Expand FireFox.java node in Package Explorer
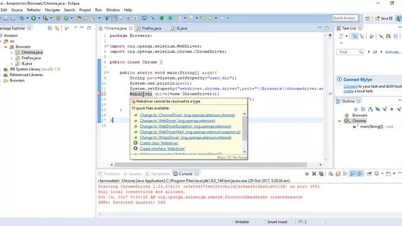 tap(11, 58)
